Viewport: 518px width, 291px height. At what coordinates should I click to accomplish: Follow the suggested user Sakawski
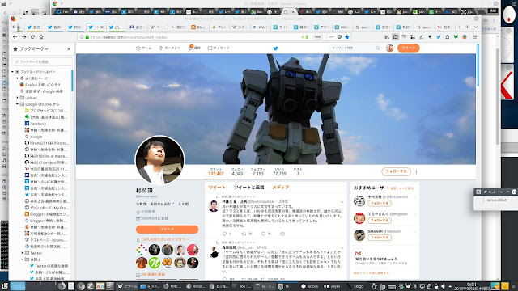(x=380, y=238)
